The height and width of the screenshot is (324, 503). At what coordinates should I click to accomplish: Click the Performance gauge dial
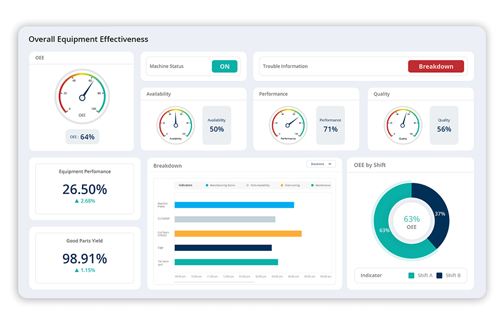[x=288, y=124]
